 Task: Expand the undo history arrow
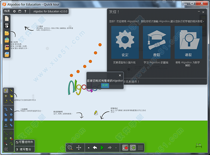[89, 148]
